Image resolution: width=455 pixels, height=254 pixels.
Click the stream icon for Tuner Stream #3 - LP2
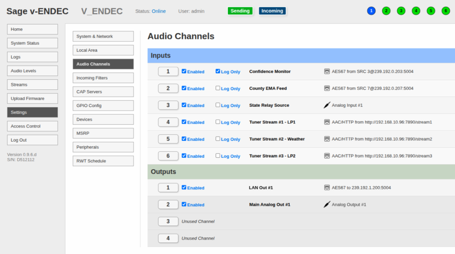[326, 156]
